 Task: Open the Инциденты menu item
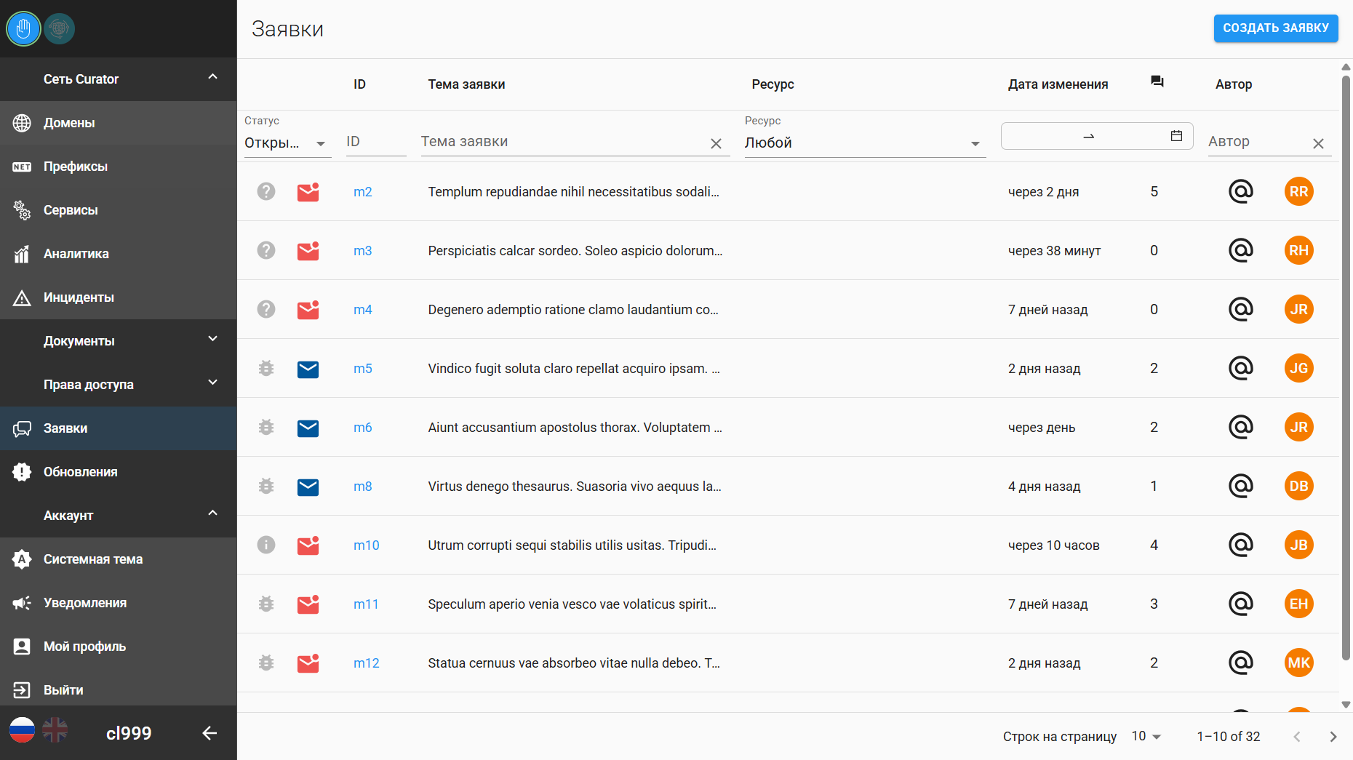pyautogui.click(x=79, y=297)
